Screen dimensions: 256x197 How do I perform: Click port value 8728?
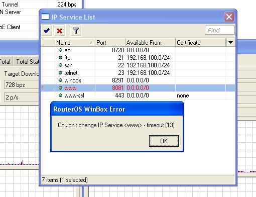click(118, 50)
